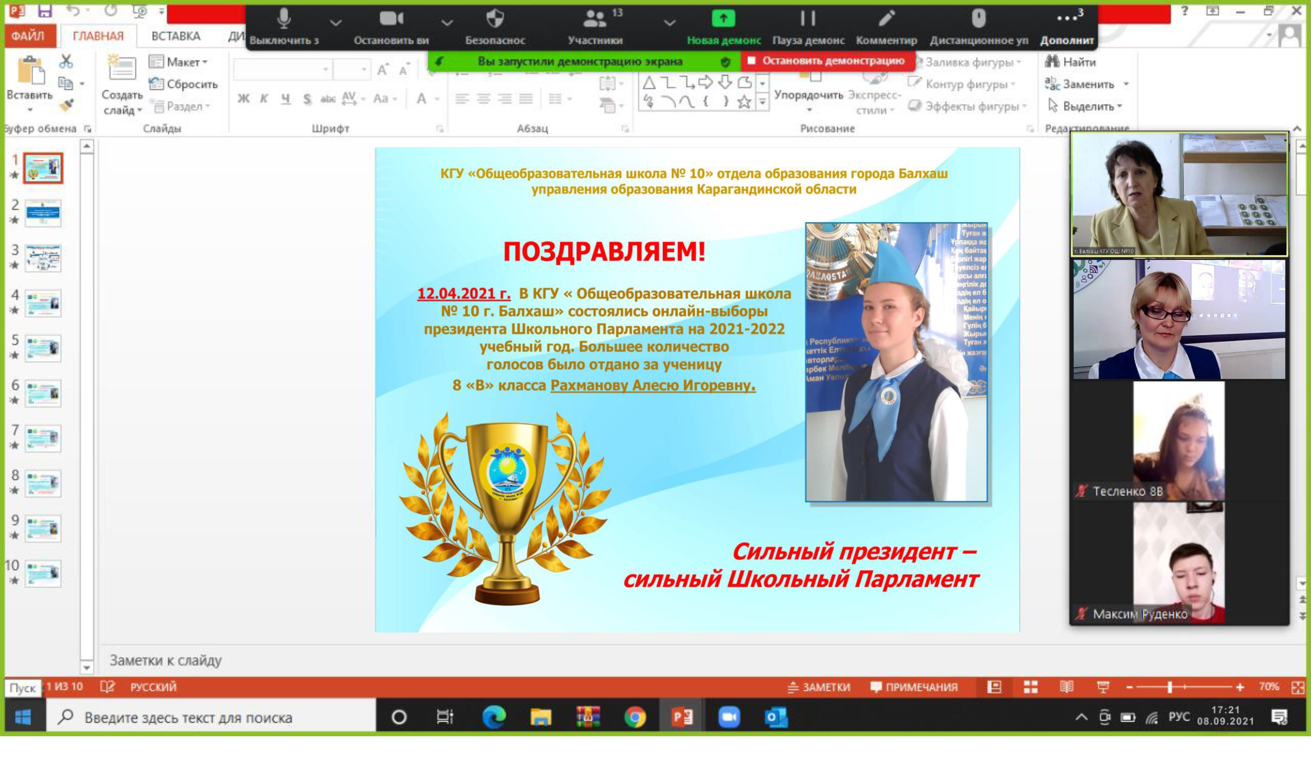Open Zoom app in Windows taskbar
1311x763 pixels.
[x=729, y=717]
